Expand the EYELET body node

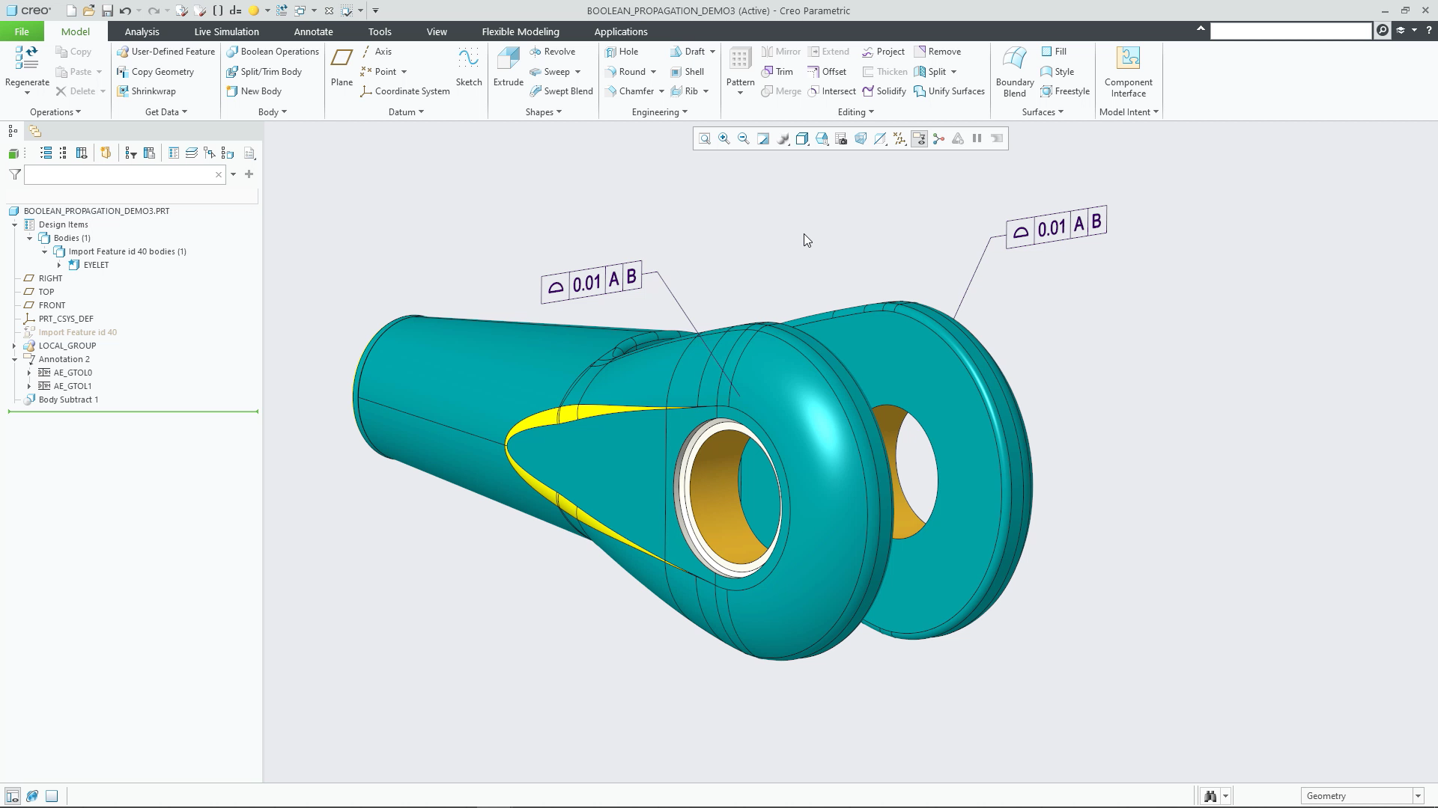[x=59, y=265]
